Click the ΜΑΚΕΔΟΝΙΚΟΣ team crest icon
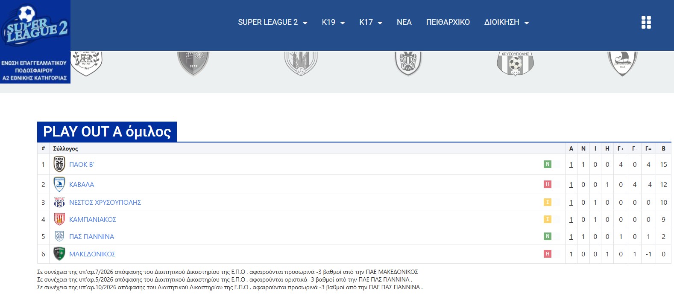The image size is (674, 308). click(59, 254)
